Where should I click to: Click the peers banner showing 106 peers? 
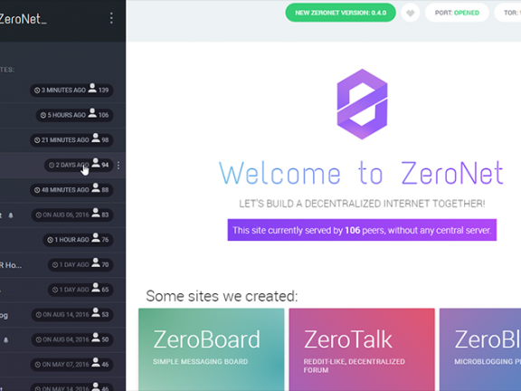click(362, 230)
